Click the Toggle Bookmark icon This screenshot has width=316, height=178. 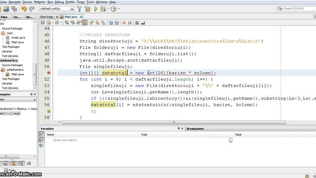(x=103, y=23)
